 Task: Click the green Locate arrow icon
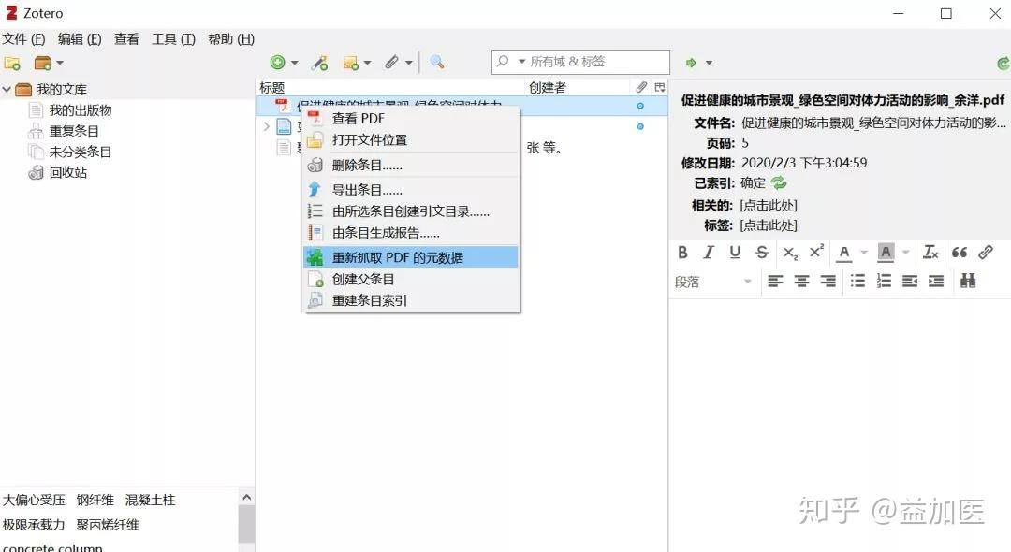(691, 63)
